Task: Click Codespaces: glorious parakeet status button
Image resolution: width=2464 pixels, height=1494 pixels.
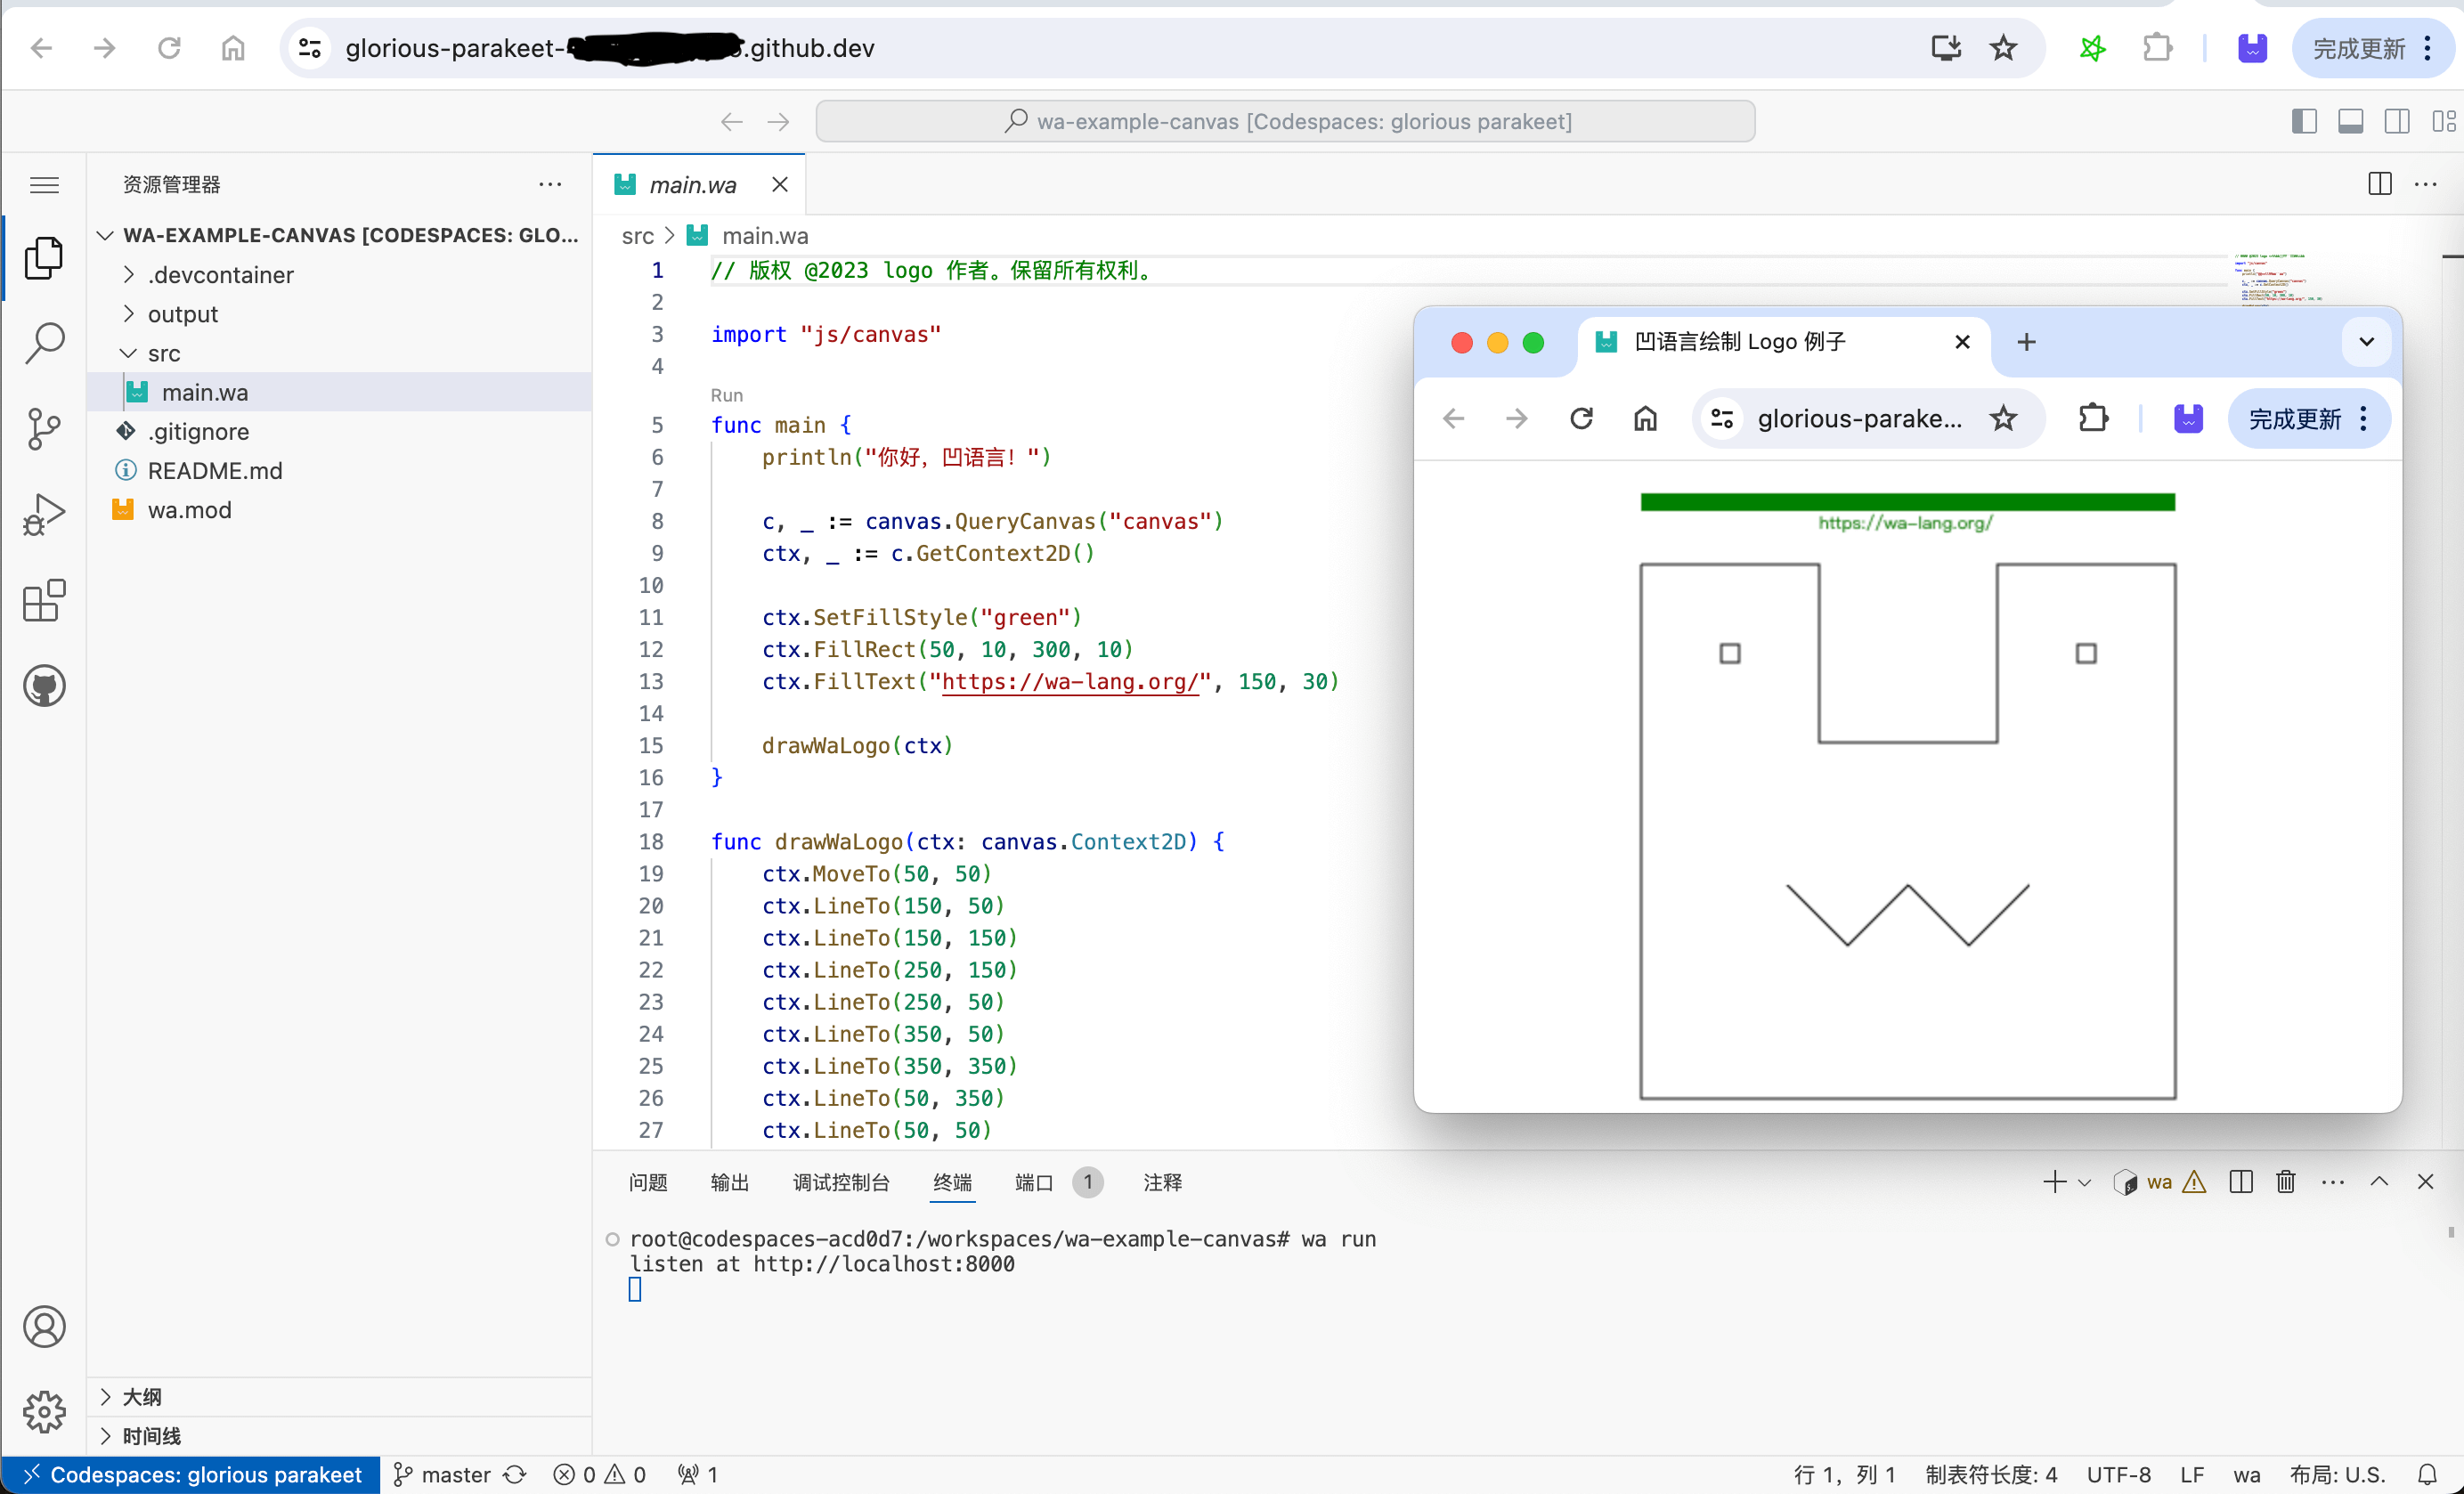Action: coord(192,1474)
